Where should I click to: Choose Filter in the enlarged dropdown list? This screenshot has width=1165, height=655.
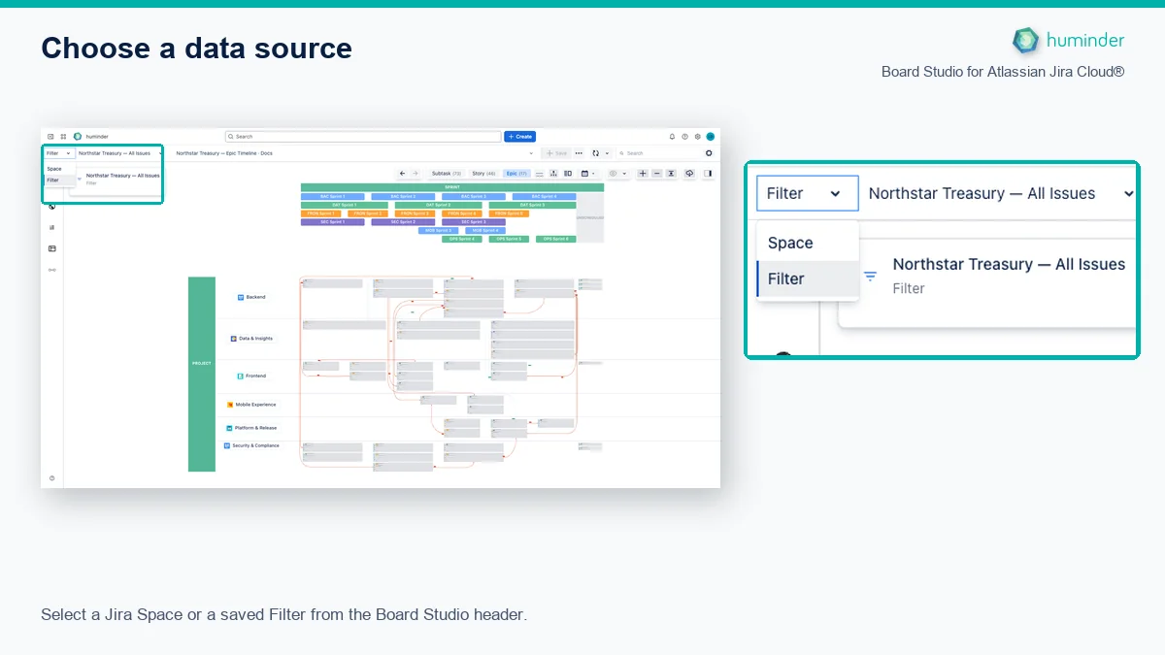click(x=808, y=278)
